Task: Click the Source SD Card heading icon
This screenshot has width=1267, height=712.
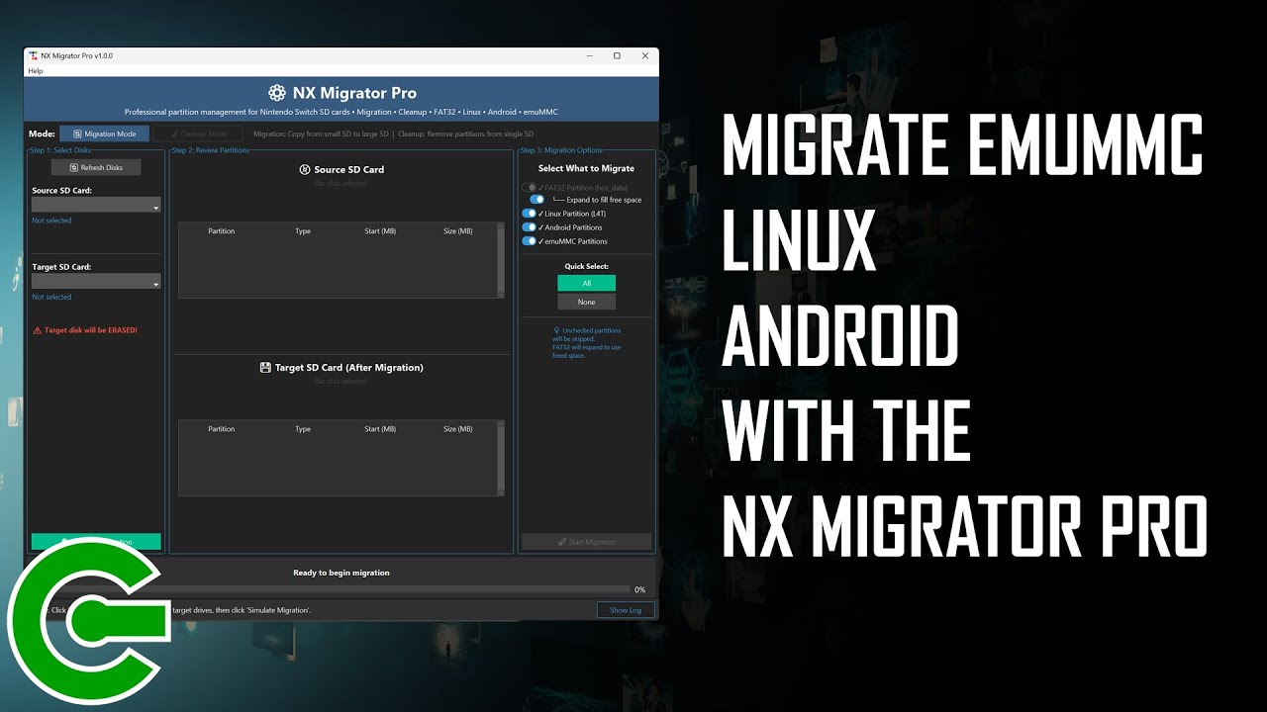Action: [x=305, y=169]
